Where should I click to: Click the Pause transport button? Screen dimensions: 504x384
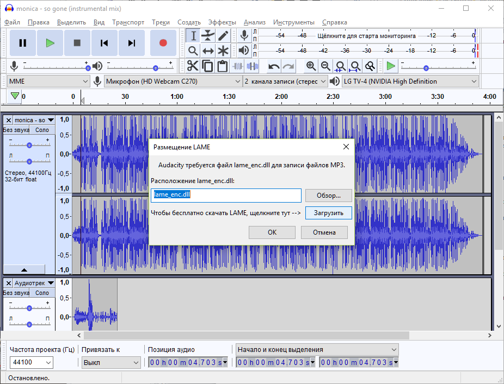coord(23,43)
